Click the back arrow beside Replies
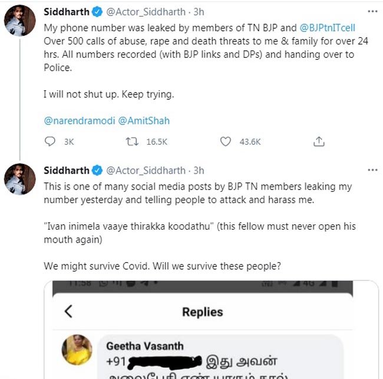 68,312
